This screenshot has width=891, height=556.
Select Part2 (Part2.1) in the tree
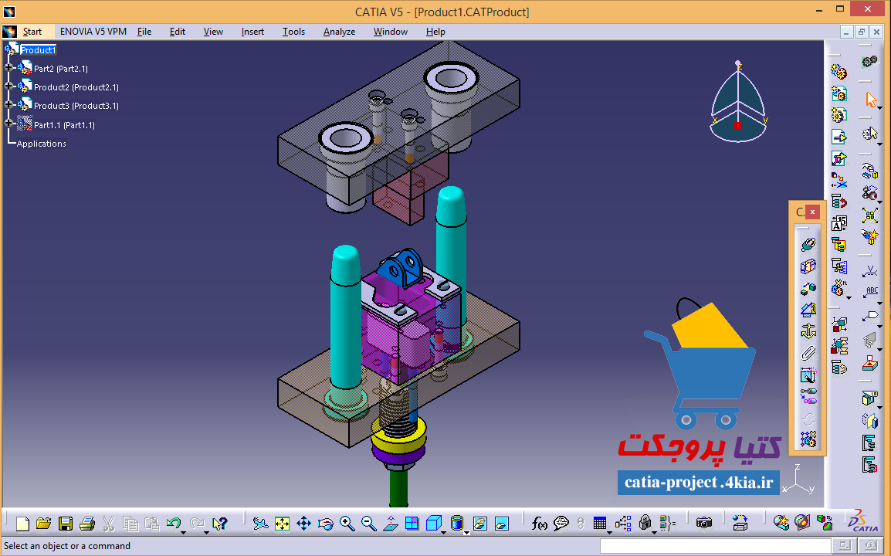(61, 69)
